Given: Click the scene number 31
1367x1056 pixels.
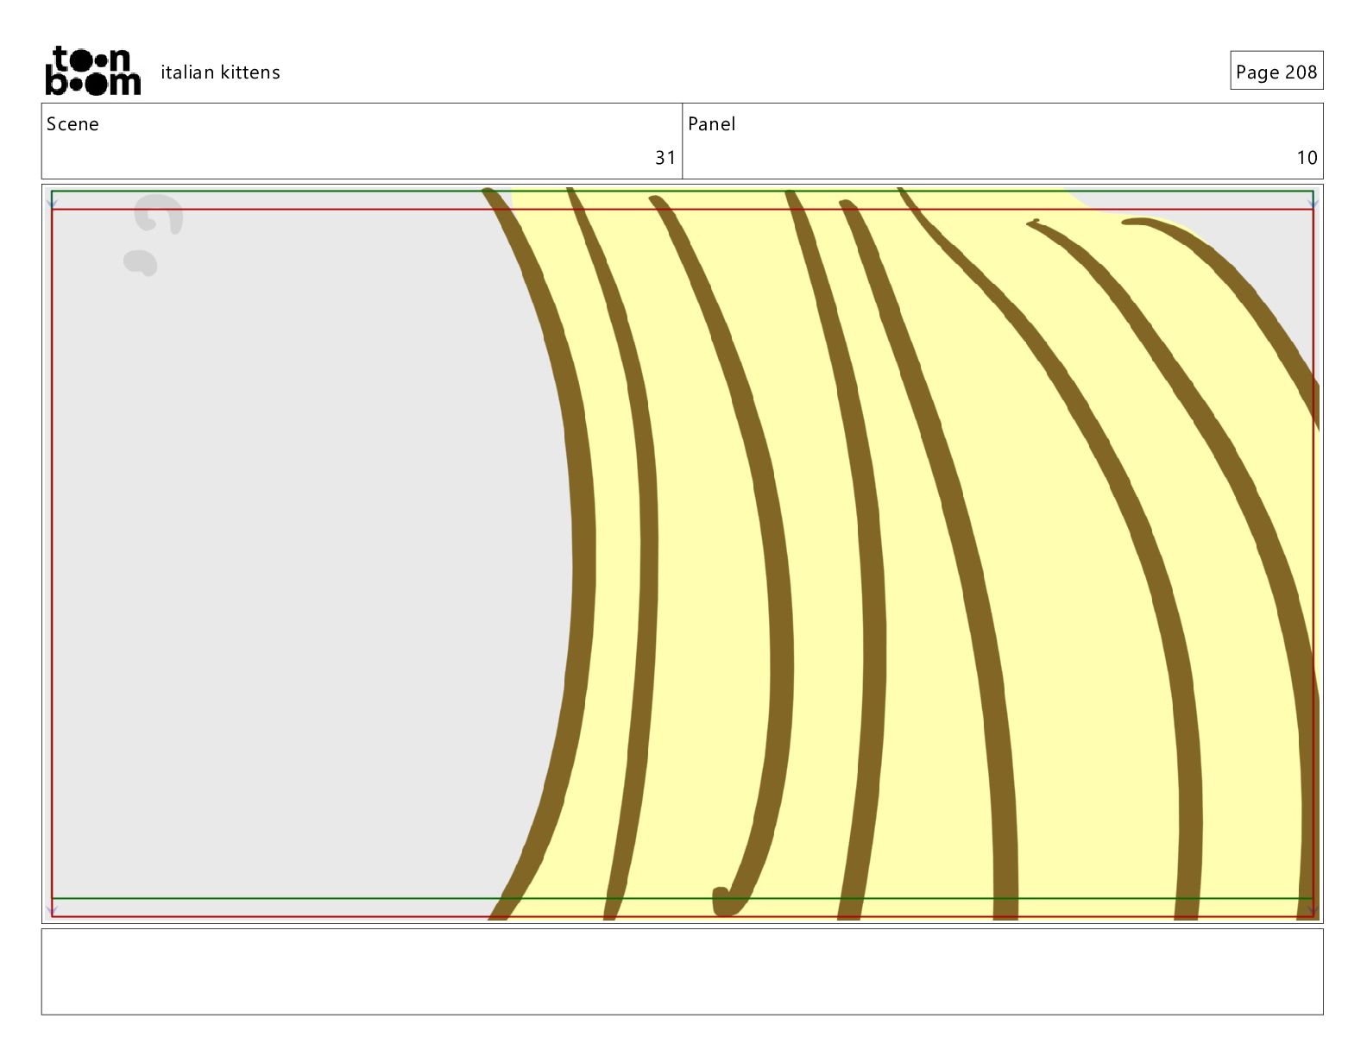Looking at the screenshot, I should (665, 158).
